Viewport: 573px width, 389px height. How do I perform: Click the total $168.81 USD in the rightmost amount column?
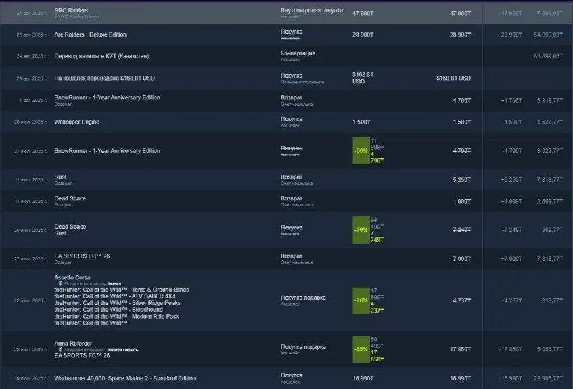pos(453,78)
